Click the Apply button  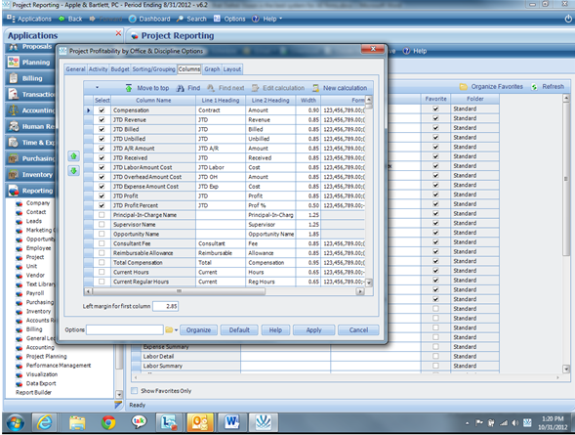pos(314,330)
